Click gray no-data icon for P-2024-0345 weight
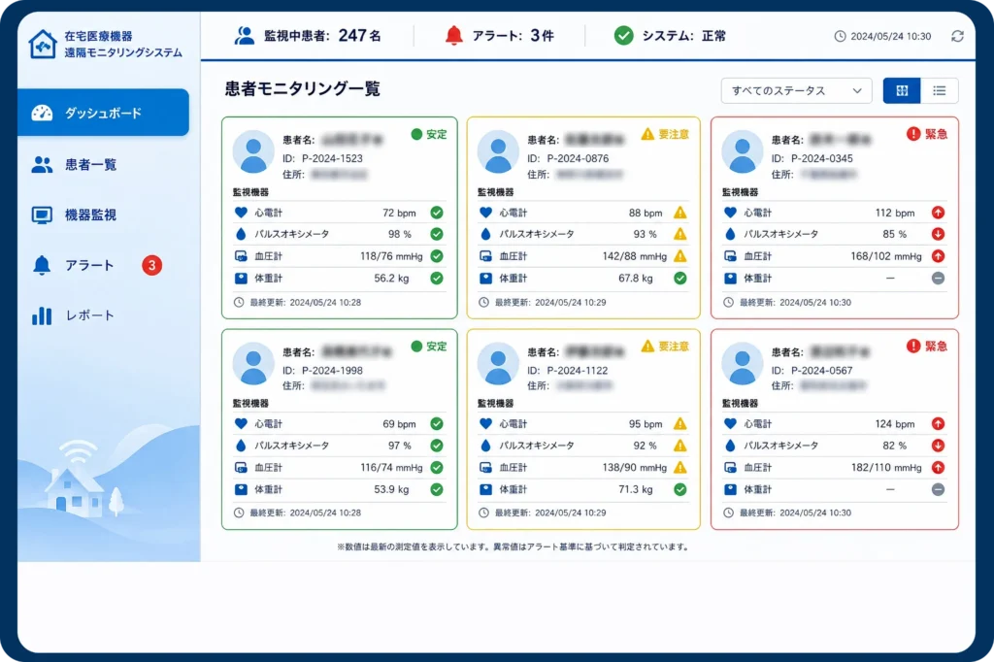Viewport: 994px width, 662px height. click(939, 278)
